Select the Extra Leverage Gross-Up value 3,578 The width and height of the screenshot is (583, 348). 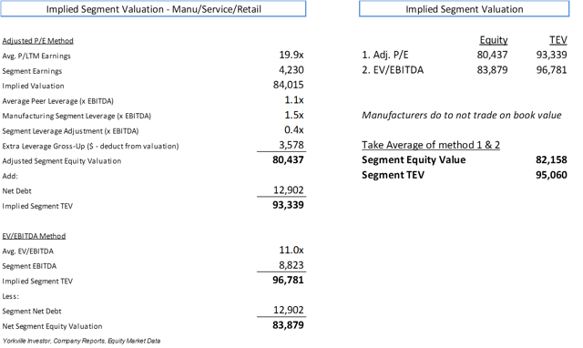point(291,145)
